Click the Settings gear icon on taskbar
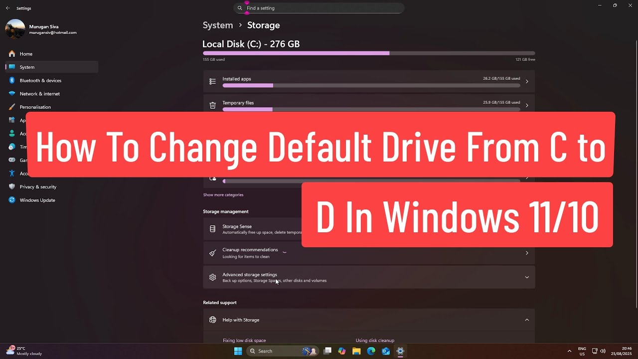638x359 pixels. tap(400, 351)
